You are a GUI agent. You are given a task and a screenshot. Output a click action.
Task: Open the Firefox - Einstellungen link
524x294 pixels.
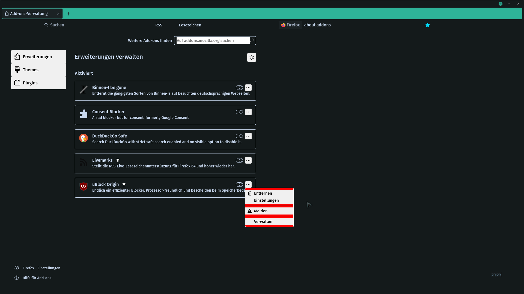point(41,268)
